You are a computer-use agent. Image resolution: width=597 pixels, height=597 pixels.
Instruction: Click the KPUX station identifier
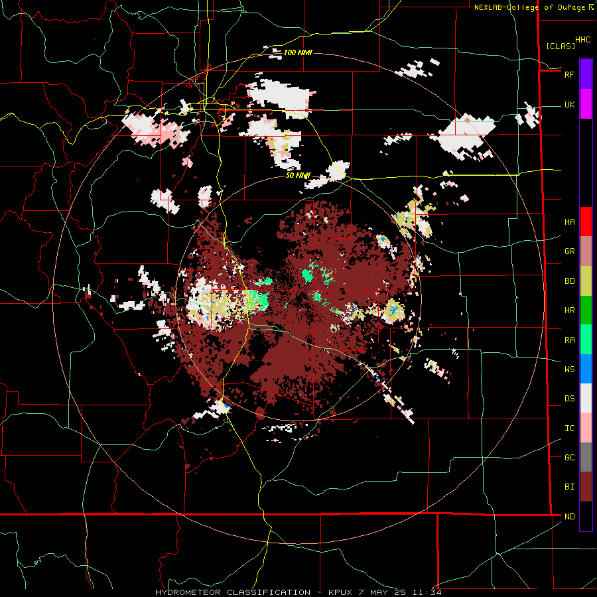(340, 592)
